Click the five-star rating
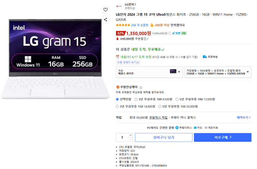The width and height of the screenshot is (257, 169). click(123, 25)
